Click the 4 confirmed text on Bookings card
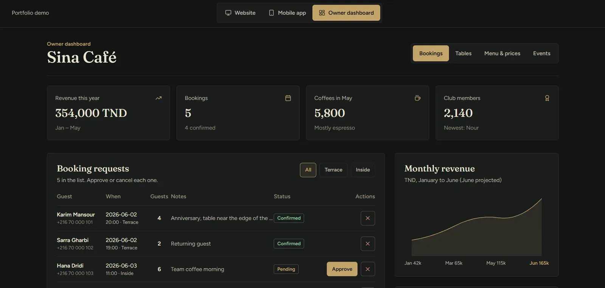The height and width of the screenshot is (288, 605). (x=200, y=128)
